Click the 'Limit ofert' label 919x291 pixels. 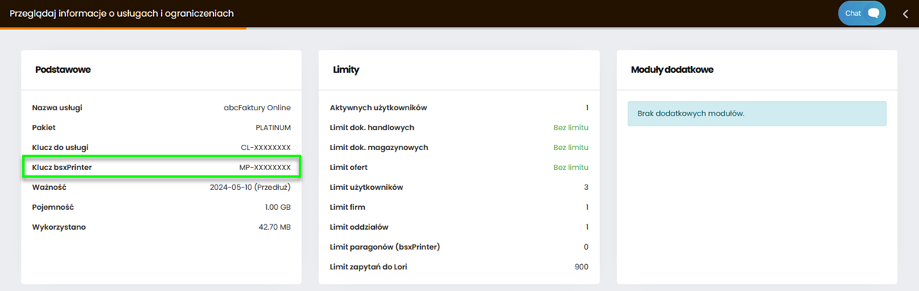coord(349,168)
